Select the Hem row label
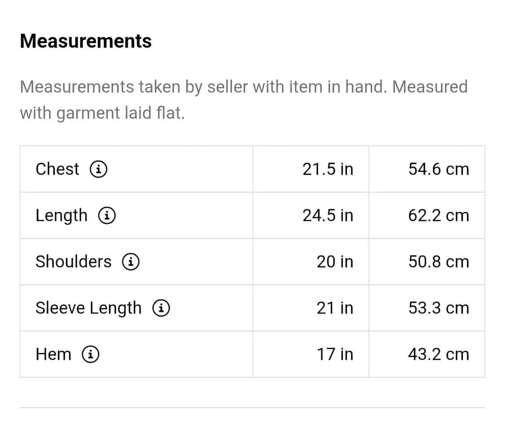This screenshot has width=505, height=431. (x=53, y=354)
